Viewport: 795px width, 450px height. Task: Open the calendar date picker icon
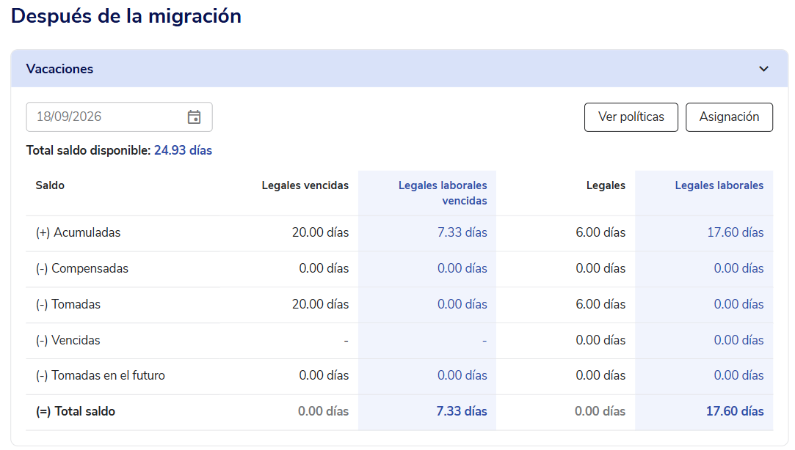tap(195, 117)
